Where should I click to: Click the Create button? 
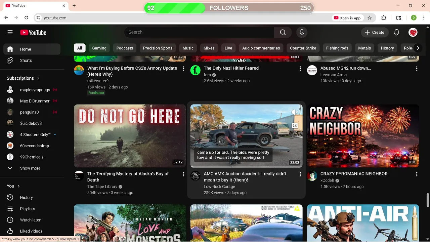(375, 32)
